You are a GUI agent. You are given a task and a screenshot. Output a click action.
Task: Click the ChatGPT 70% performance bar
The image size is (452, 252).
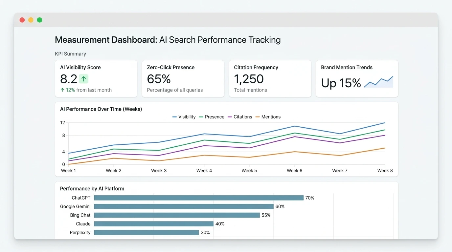click(x=197, y=198)
